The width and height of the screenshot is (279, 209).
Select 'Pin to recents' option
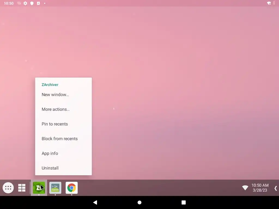click(63, 124)
